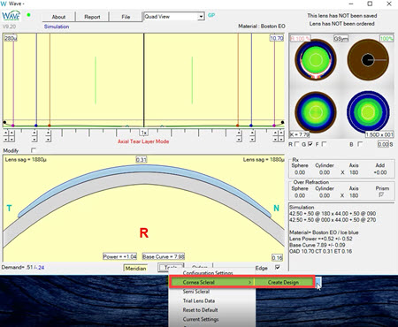Open the brown lens map with black center
398x327 pixels.
click(368, 60)
